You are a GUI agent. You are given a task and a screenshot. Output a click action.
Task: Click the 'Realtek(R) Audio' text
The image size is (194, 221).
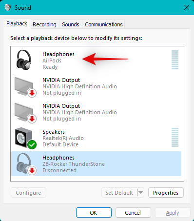[x=63, y=138]
